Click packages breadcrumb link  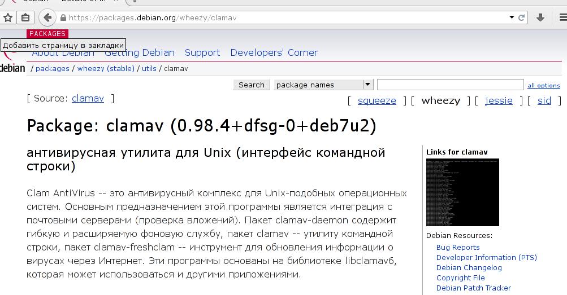click(53, 68)
